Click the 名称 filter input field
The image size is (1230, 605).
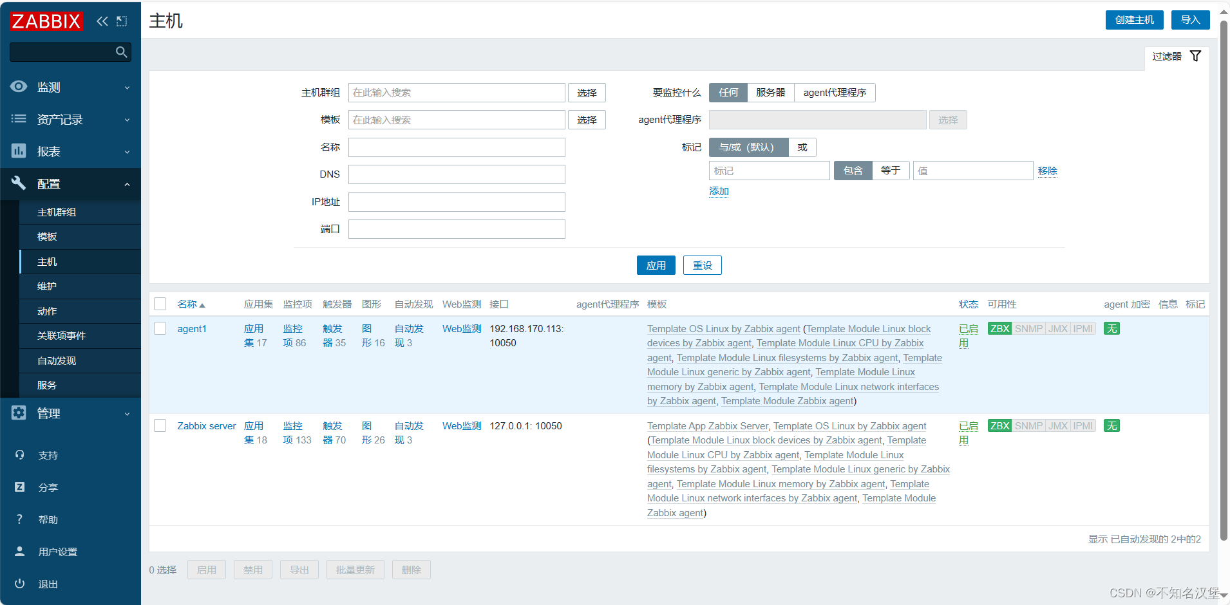[457, 147]
